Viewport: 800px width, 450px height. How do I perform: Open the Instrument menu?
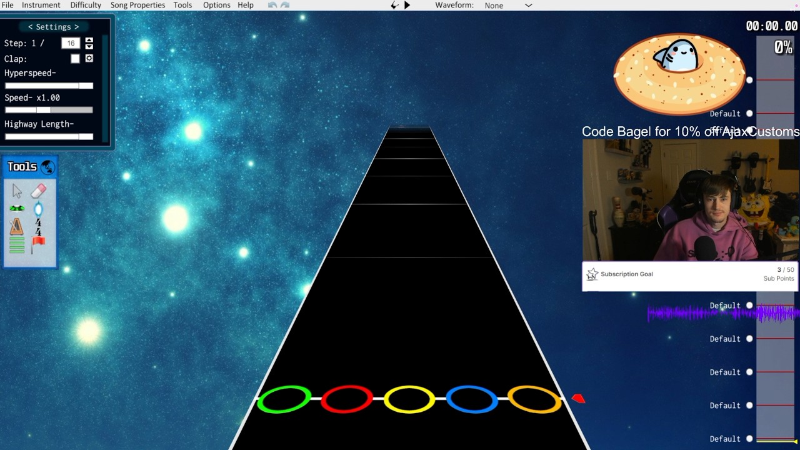point(41,5)
